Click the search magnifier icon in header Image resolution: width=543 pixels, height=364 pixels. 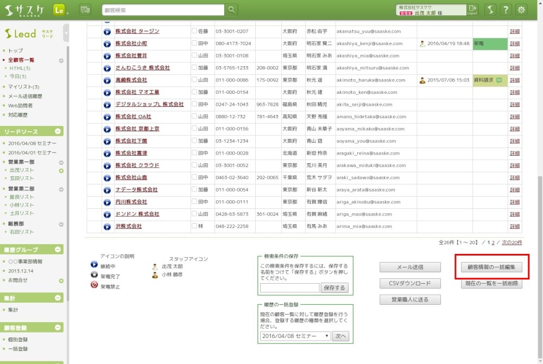point(231,10)
